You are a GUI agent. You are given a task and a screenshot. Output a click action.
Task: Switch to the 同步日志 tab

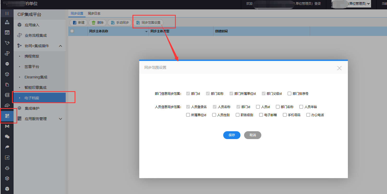pyautogui.click(x=94, y=14)
